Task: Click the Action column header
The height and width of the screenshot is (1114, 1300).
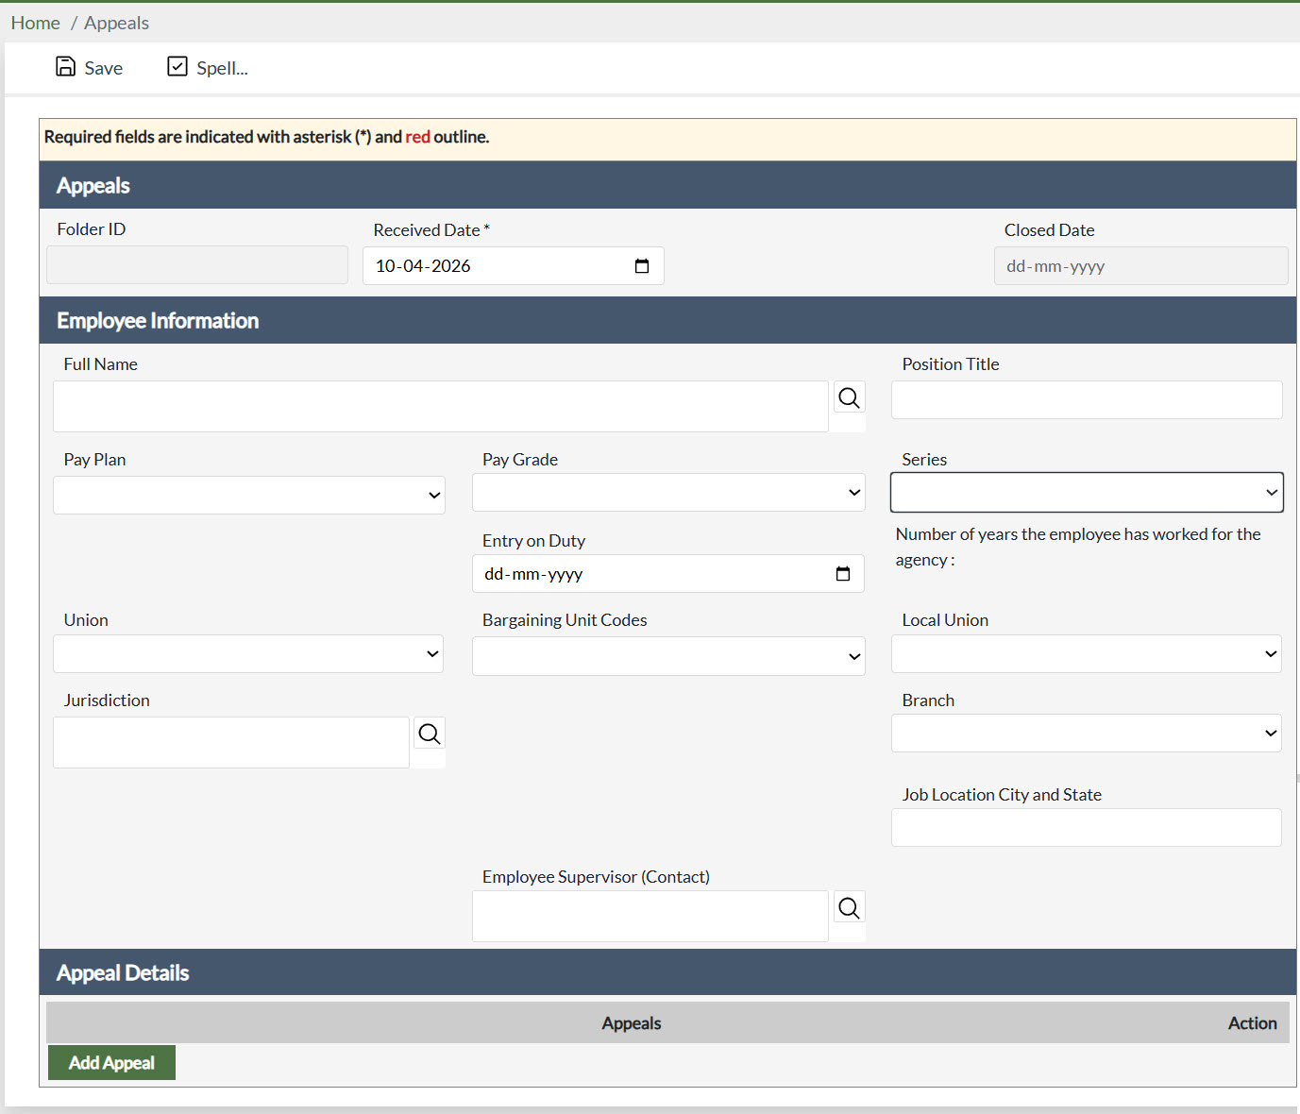Action: pos(1252,1023)
